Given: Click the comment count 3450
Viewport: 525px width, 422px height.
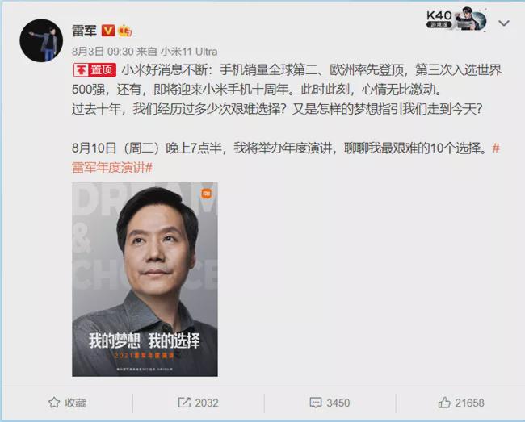Looking at the screenshot, I should tap(338, 403).
